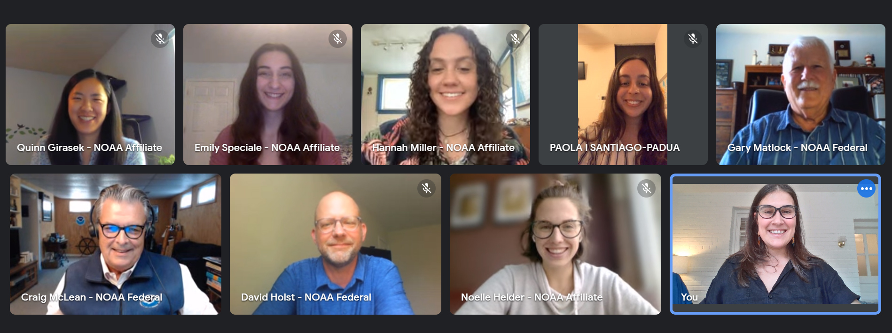
Task: Click muted mic icon on Hannah Miller tile
Action: pos(516,39)
